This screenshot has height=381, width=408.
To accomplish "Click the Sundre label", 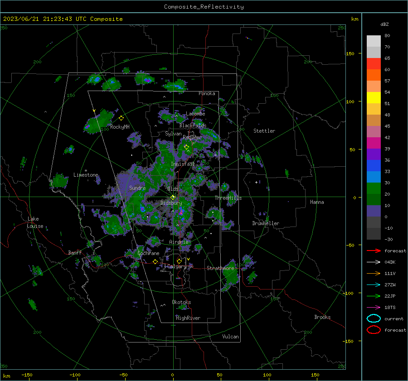I will click(x=137, y=188).
